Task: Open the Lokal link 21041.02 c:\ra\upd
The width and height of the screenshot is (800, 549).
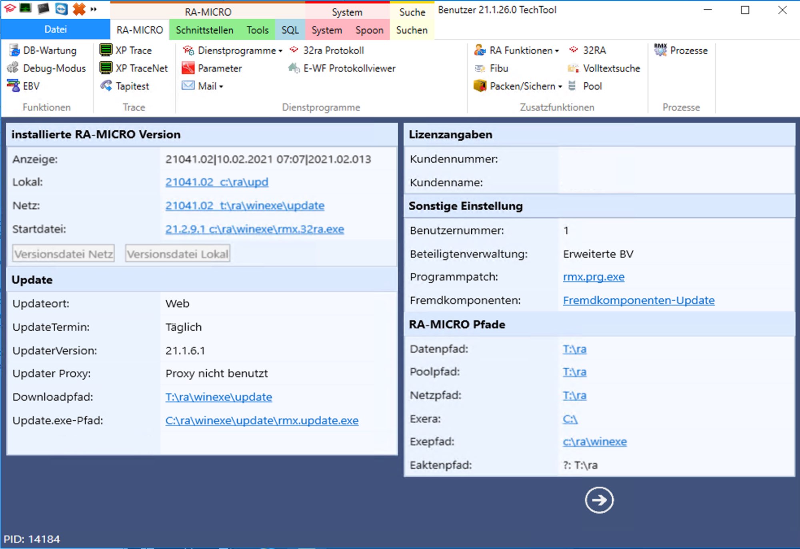Action: coord(217,182)
